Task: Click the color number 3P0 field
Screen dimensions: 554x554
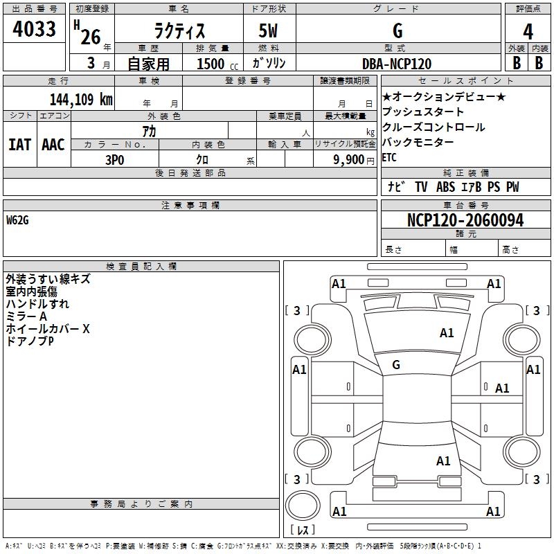Action: (x=115, y=159)
